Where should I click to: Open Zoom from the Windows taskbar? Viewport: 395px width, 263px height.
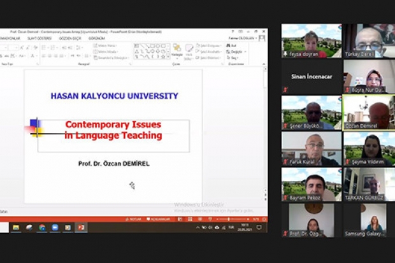pos(55,227)
